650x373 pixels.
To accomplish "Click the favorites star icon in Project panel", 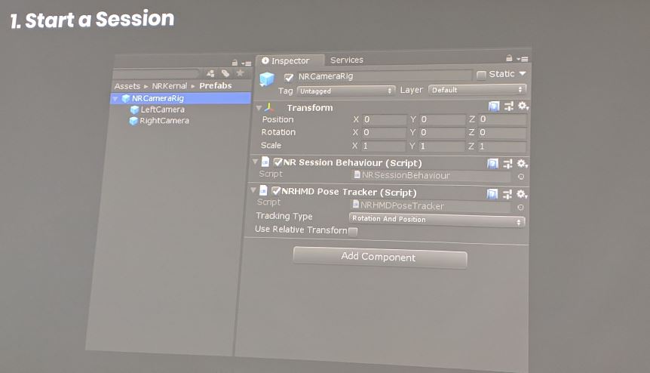I will coord(240,73).
